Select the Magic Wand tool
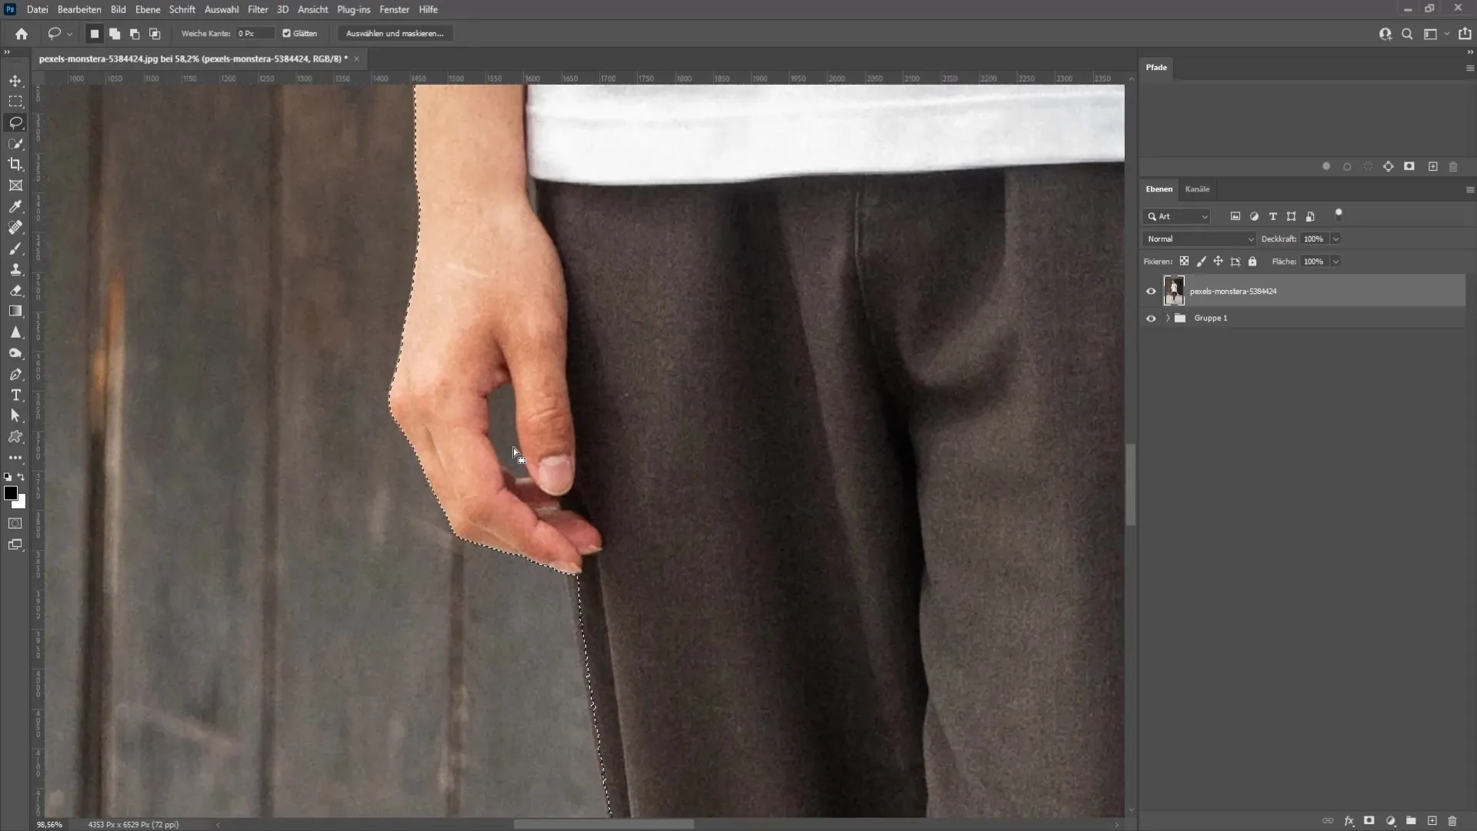The height and width of the screenshot is (831, 1477). pos(15,143)
